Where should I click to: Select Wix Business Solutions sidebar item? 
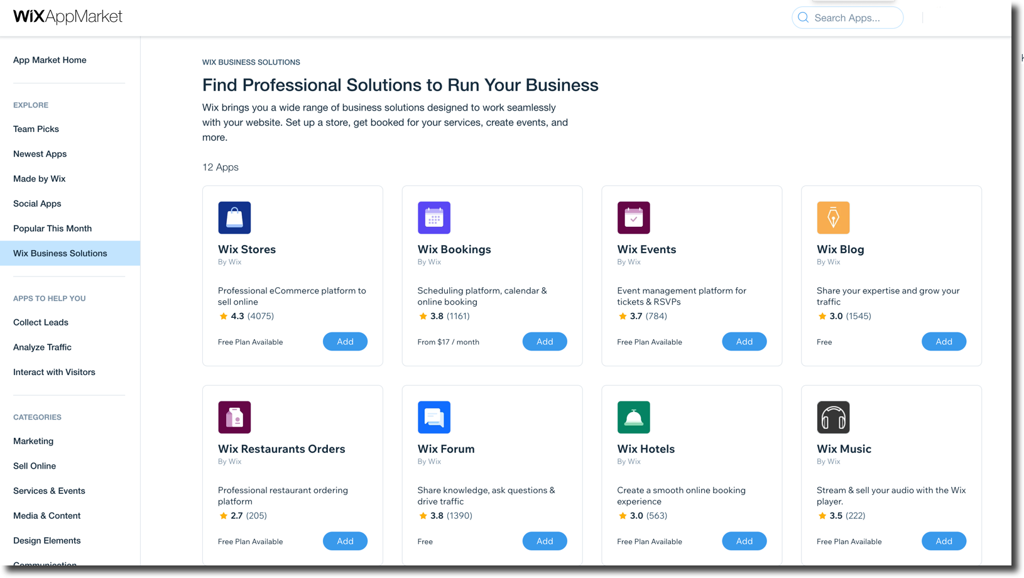coord(70,253)
